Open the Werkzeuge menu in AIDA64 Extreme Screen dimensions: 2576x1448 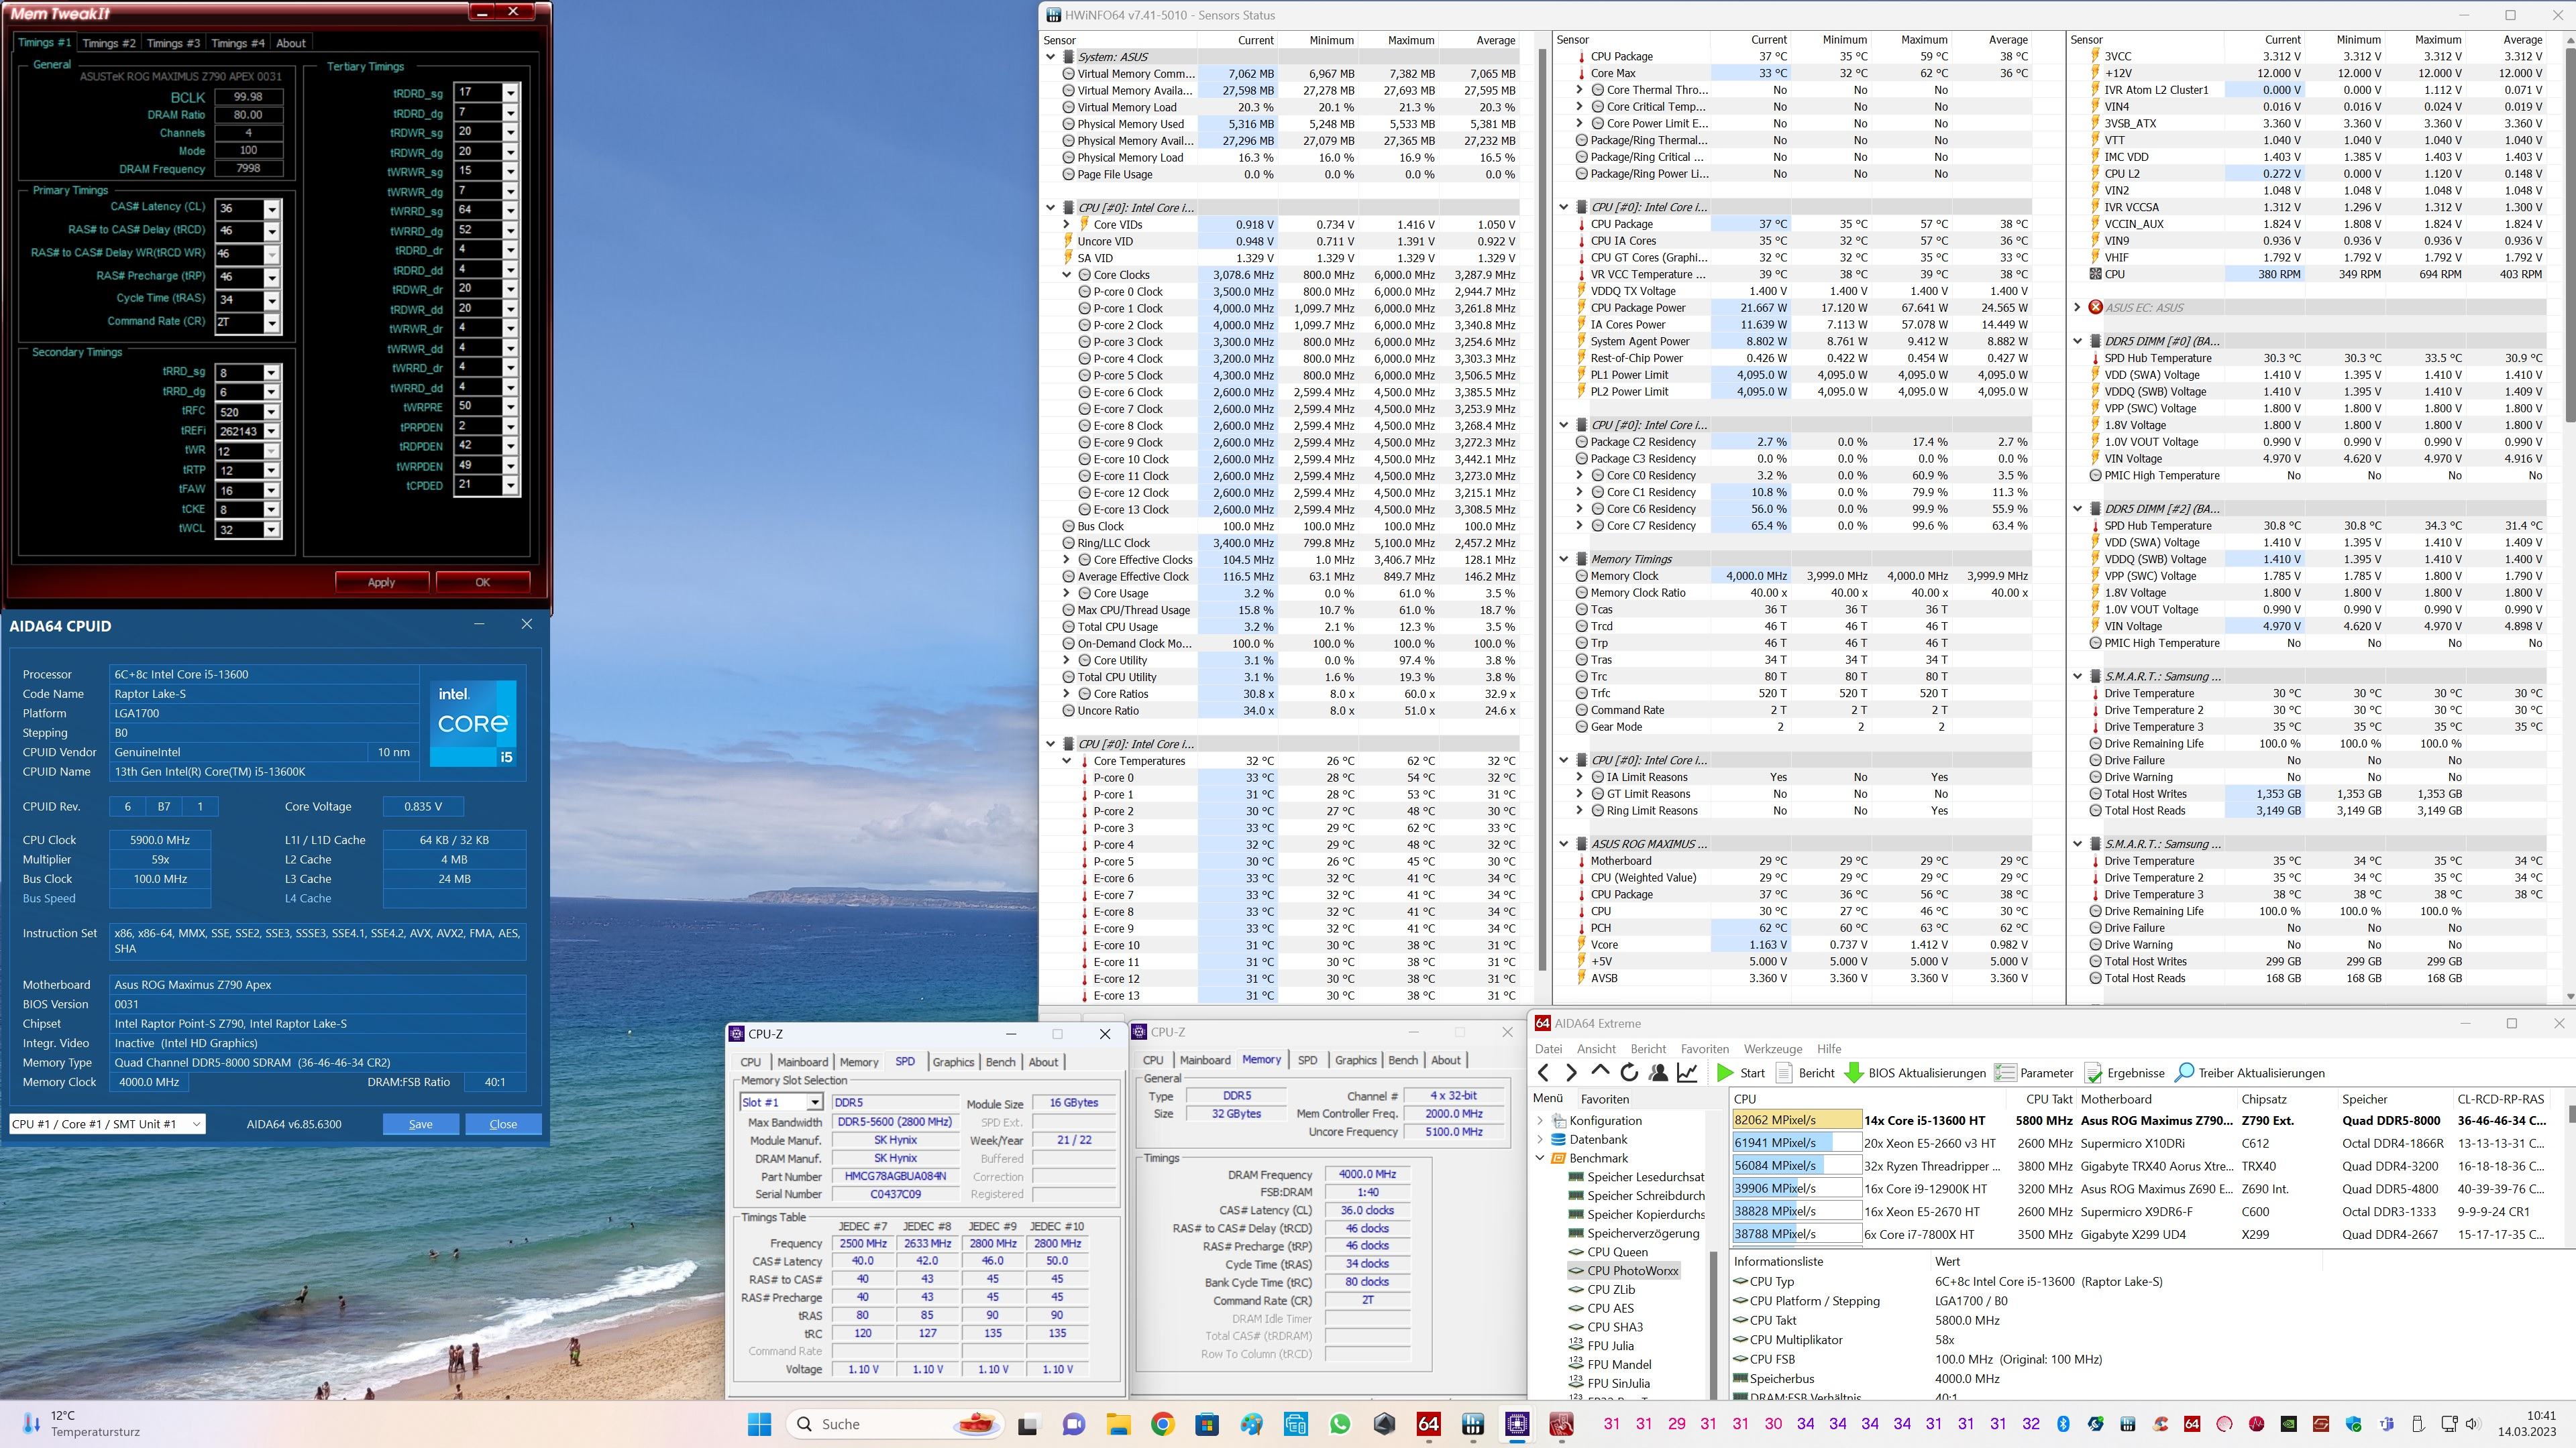[1773, 1048]
